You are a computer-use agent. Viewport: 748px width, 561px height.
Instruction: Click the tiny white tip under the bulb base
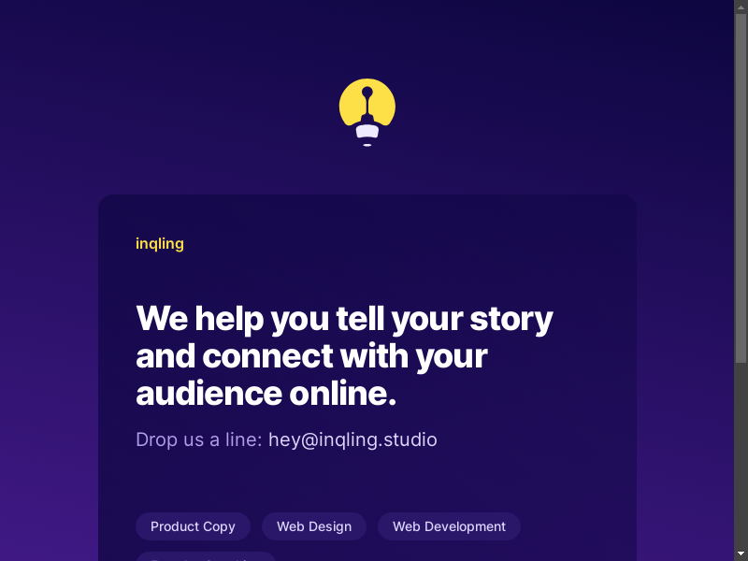pyautogui.click(x=367, y=145)
